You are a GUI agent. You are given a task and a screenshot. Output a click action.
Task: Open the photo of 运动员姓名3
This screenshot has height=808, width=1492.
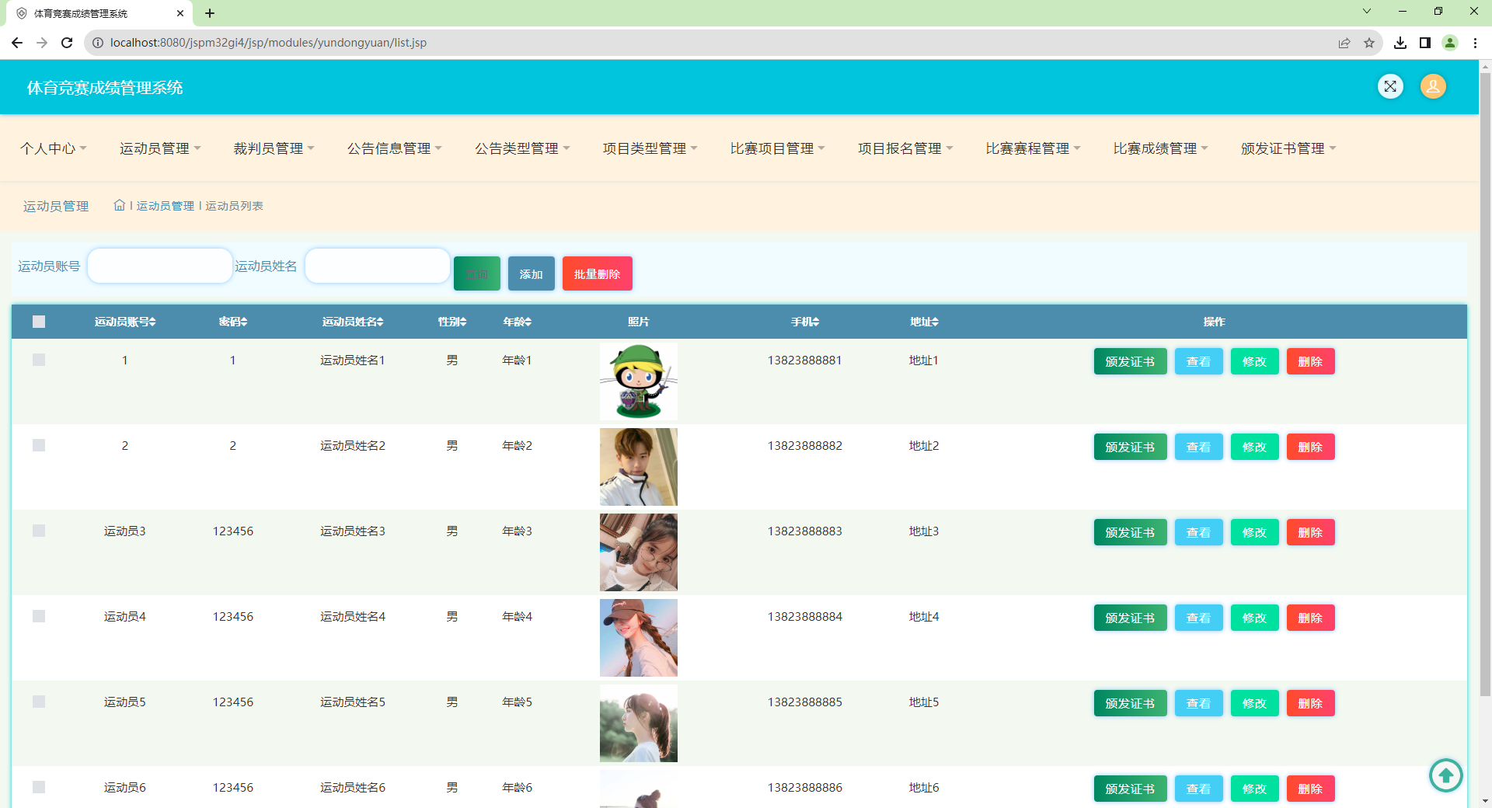click(639, 552)
